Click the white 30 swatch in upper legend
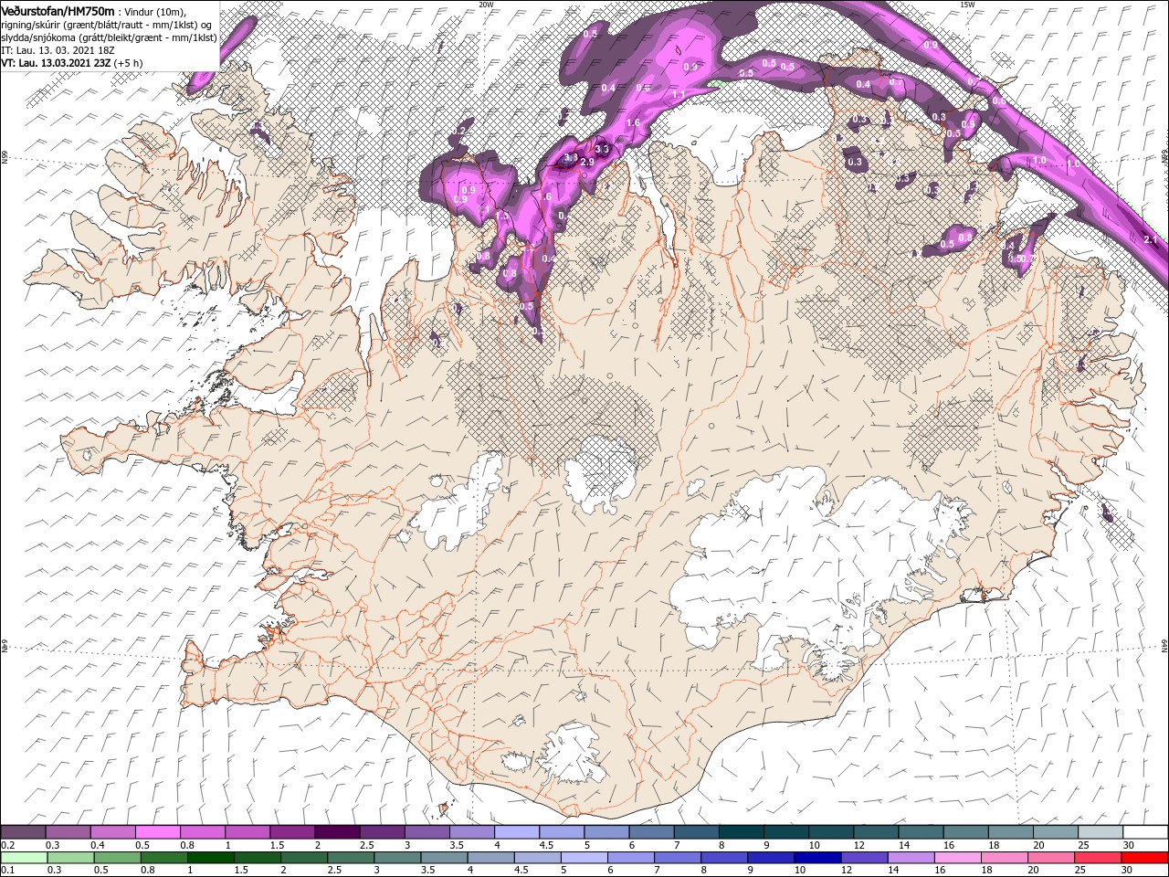 pyautogui.click(x=1144, y=832)
